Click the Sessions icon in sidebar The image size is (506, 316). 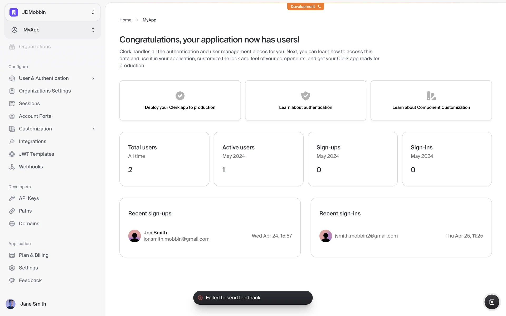coord(12,103)
